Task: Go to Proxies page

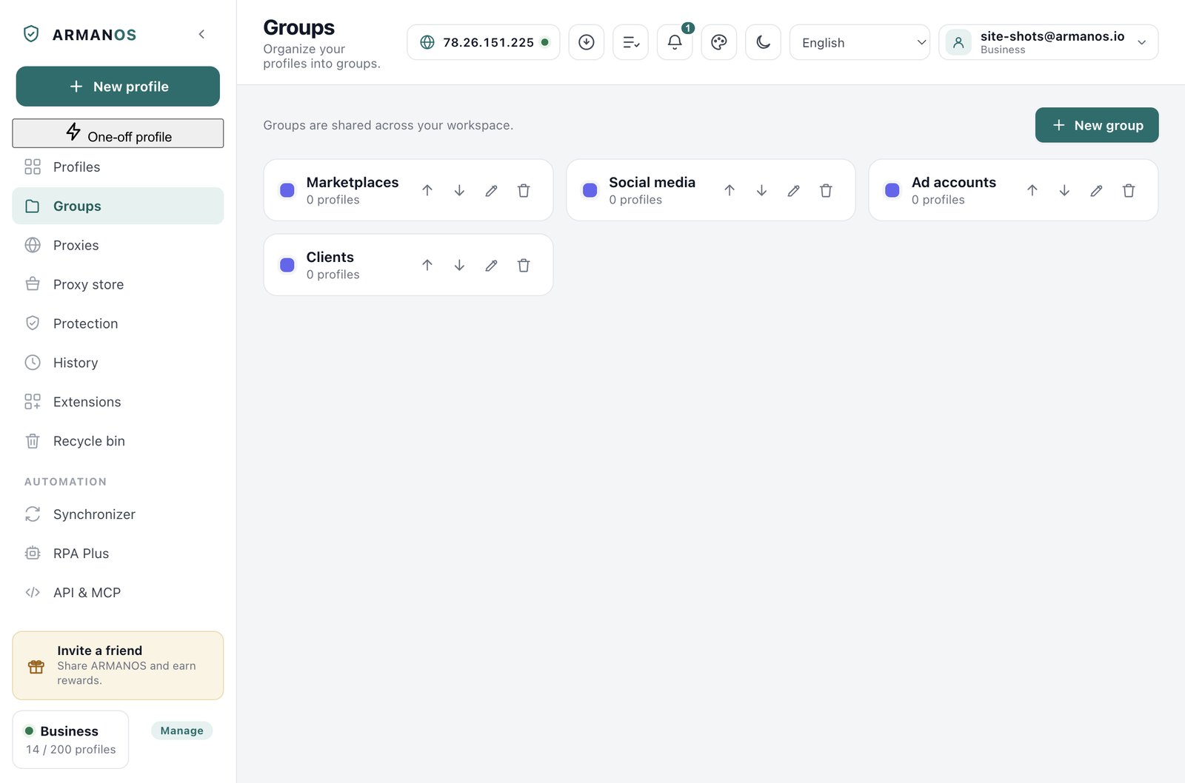Action: (x=118, y=245)
